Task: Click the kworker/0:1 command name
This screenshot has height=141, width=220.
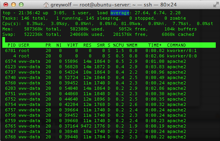Action: (x=182, y=50)
